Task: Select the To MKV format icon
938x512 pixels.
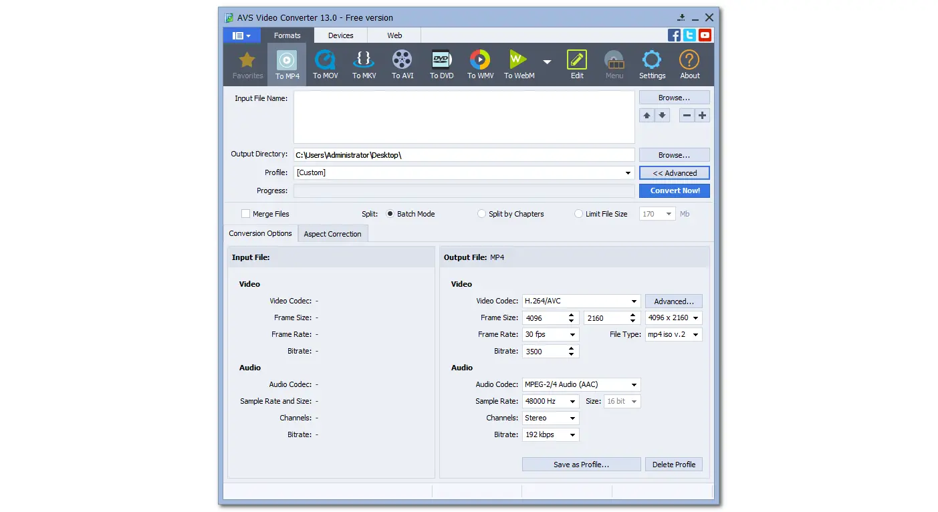Action: pos(364,65)
